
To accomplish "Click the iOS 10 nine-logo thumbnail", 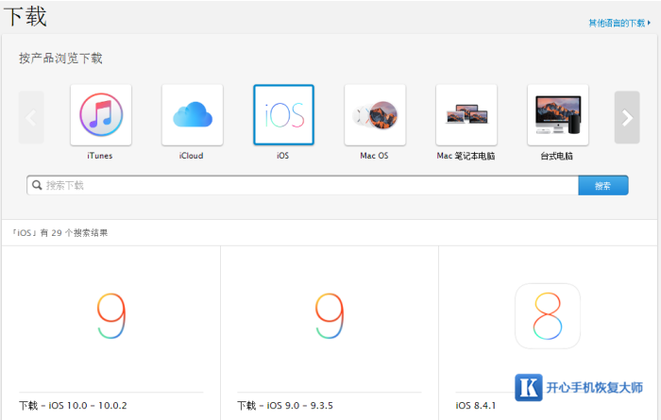I will click(x=111, y=316).
